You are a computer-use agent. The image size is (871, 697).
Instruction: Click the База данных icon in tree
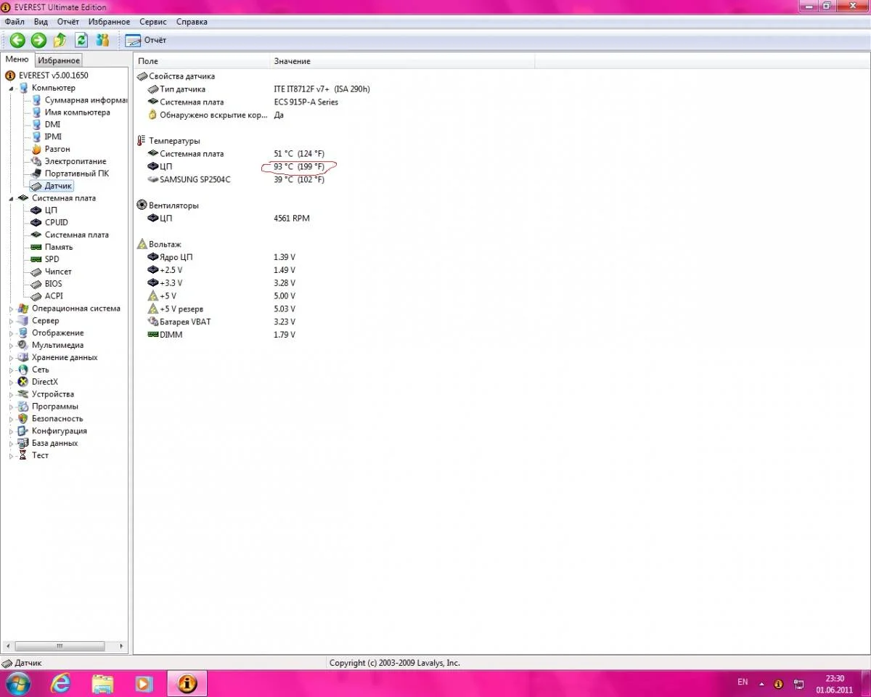24,443
